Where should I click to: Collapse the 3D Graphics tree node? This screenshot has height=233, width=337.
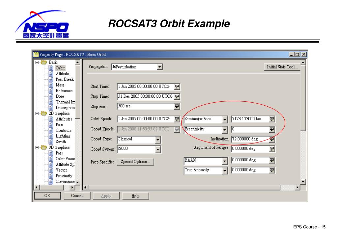pyautogui.click(x=37, y=147)
